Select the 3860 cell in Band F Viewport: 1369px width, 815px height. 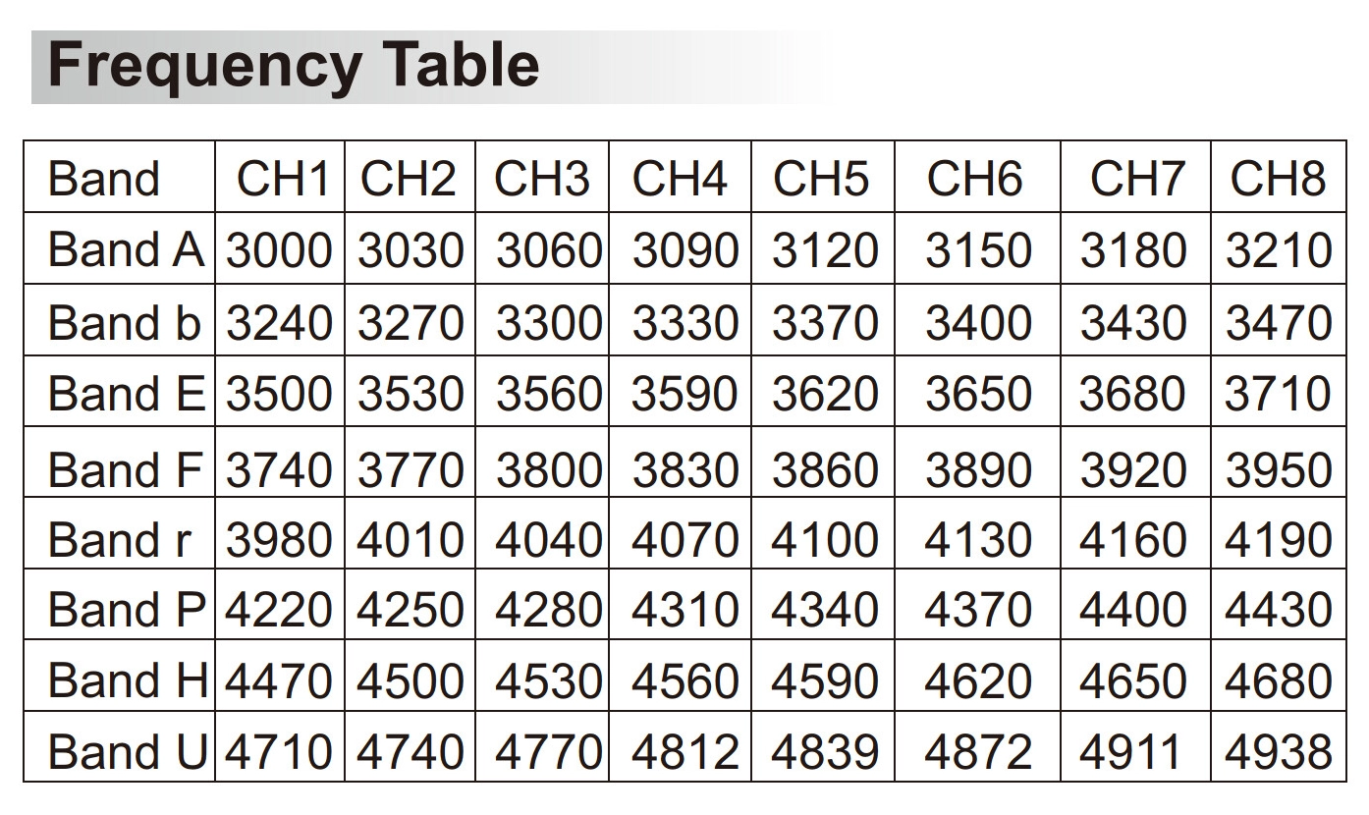[x=824, y=468]
